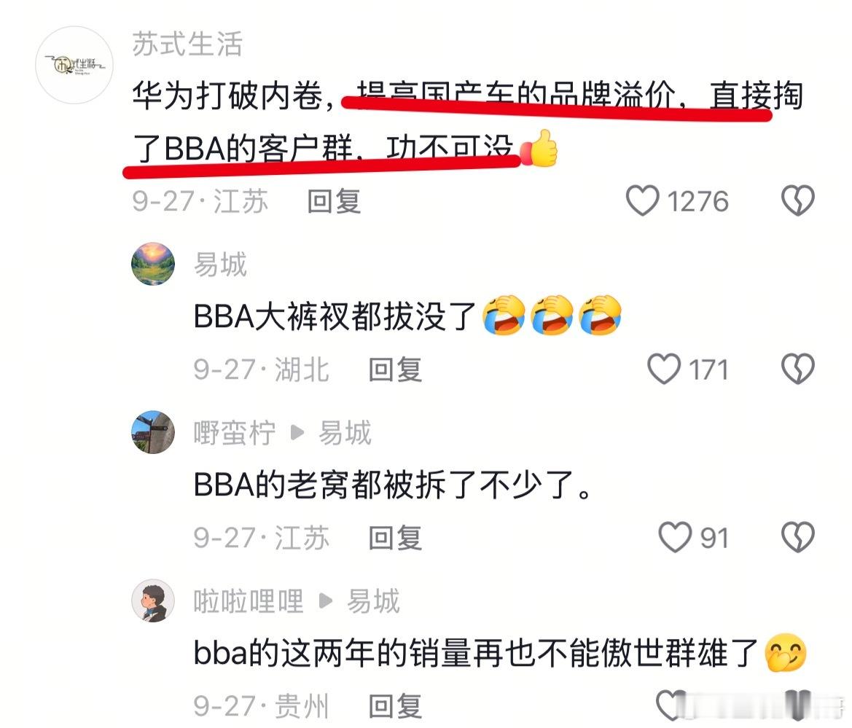Select the 易城 mention after 啦啦哩哩
Viewport: 852px width, 728px height.
(373, 601)
